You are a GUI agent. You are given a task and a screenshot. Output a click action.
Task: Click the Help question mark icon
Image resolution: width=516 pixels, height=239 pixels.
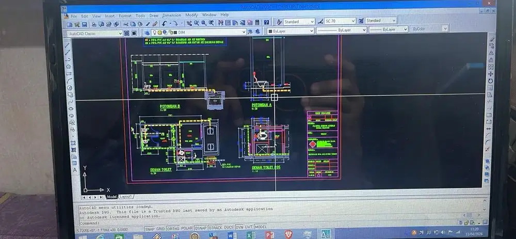pos(266,22)
